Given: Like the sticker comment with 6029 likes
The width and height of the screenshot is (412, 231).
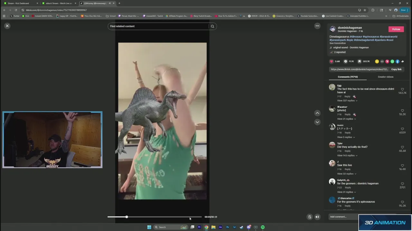Looking at the screenshot, I should tap(402, 129).
